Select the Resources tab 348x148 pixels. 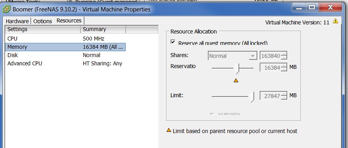69,20
